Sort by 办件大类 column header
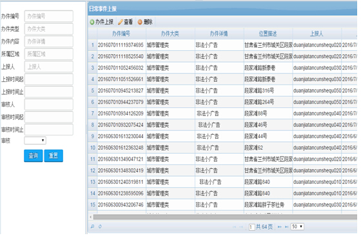The width and height of the screenshot is (361, 238). (170, 34)
